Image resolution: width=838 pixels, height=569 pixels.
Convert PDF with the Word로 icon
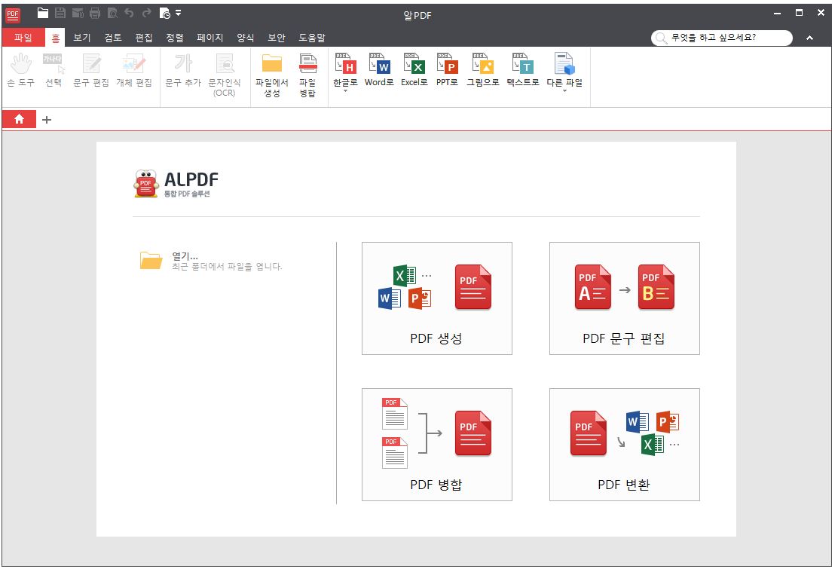tap(380, 69)
